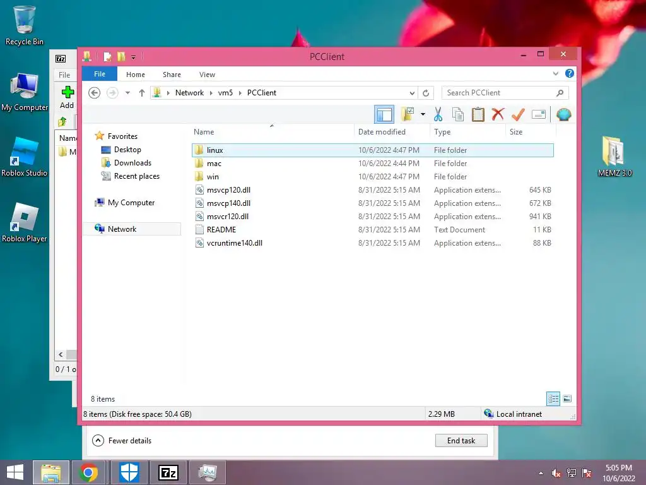Select the msvcp140.dll file
646x485 pixels.
tap(372, 203)
